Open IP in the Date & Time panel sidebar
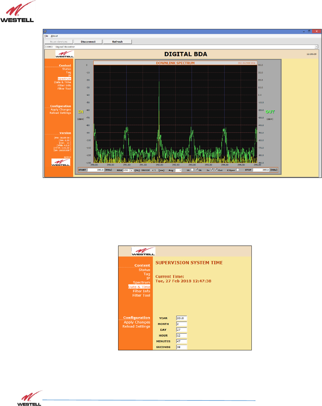322x406 pixels. [x=148, y=278]
